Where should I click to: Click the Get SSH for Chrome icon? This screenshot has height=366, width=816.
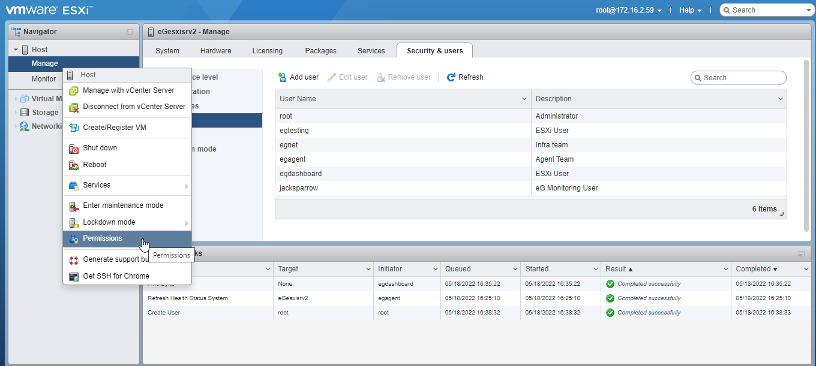click(74, 277)
